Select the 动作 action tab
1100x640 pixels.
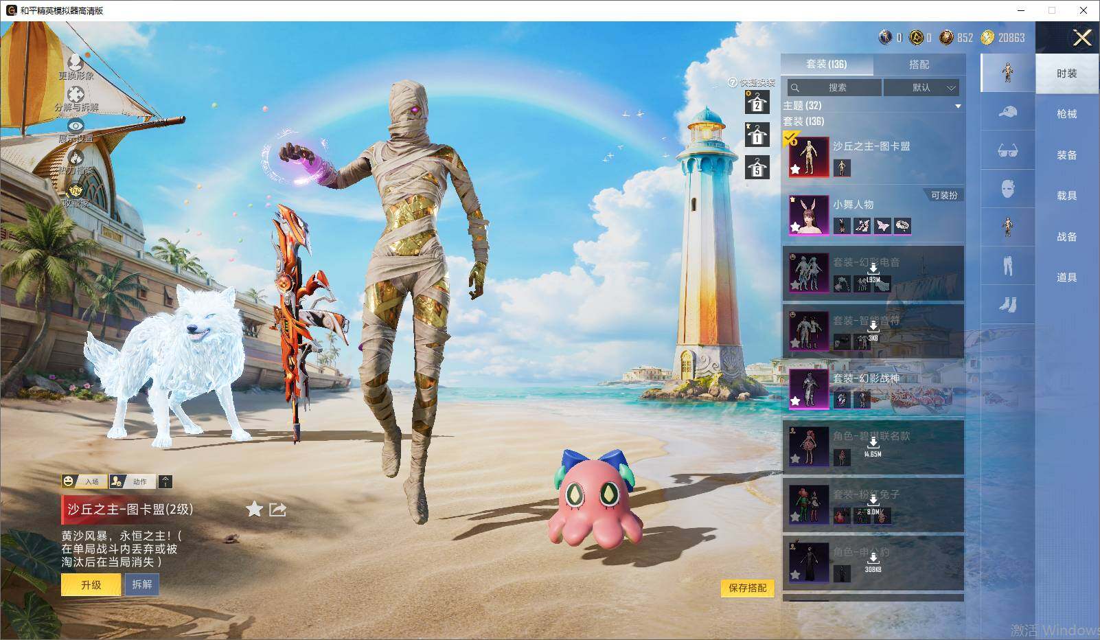click(131, 481)
